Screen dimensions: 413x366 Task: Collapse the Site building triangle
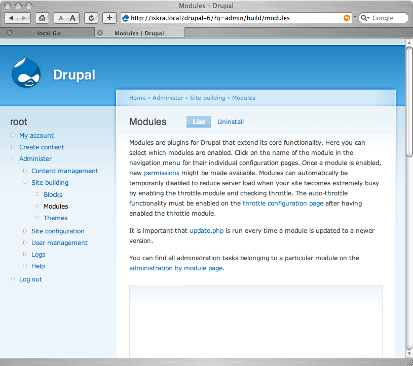(25, 182)
